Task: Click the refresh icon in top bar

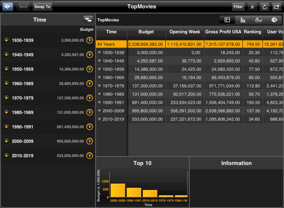Action: tap(264, 6)
